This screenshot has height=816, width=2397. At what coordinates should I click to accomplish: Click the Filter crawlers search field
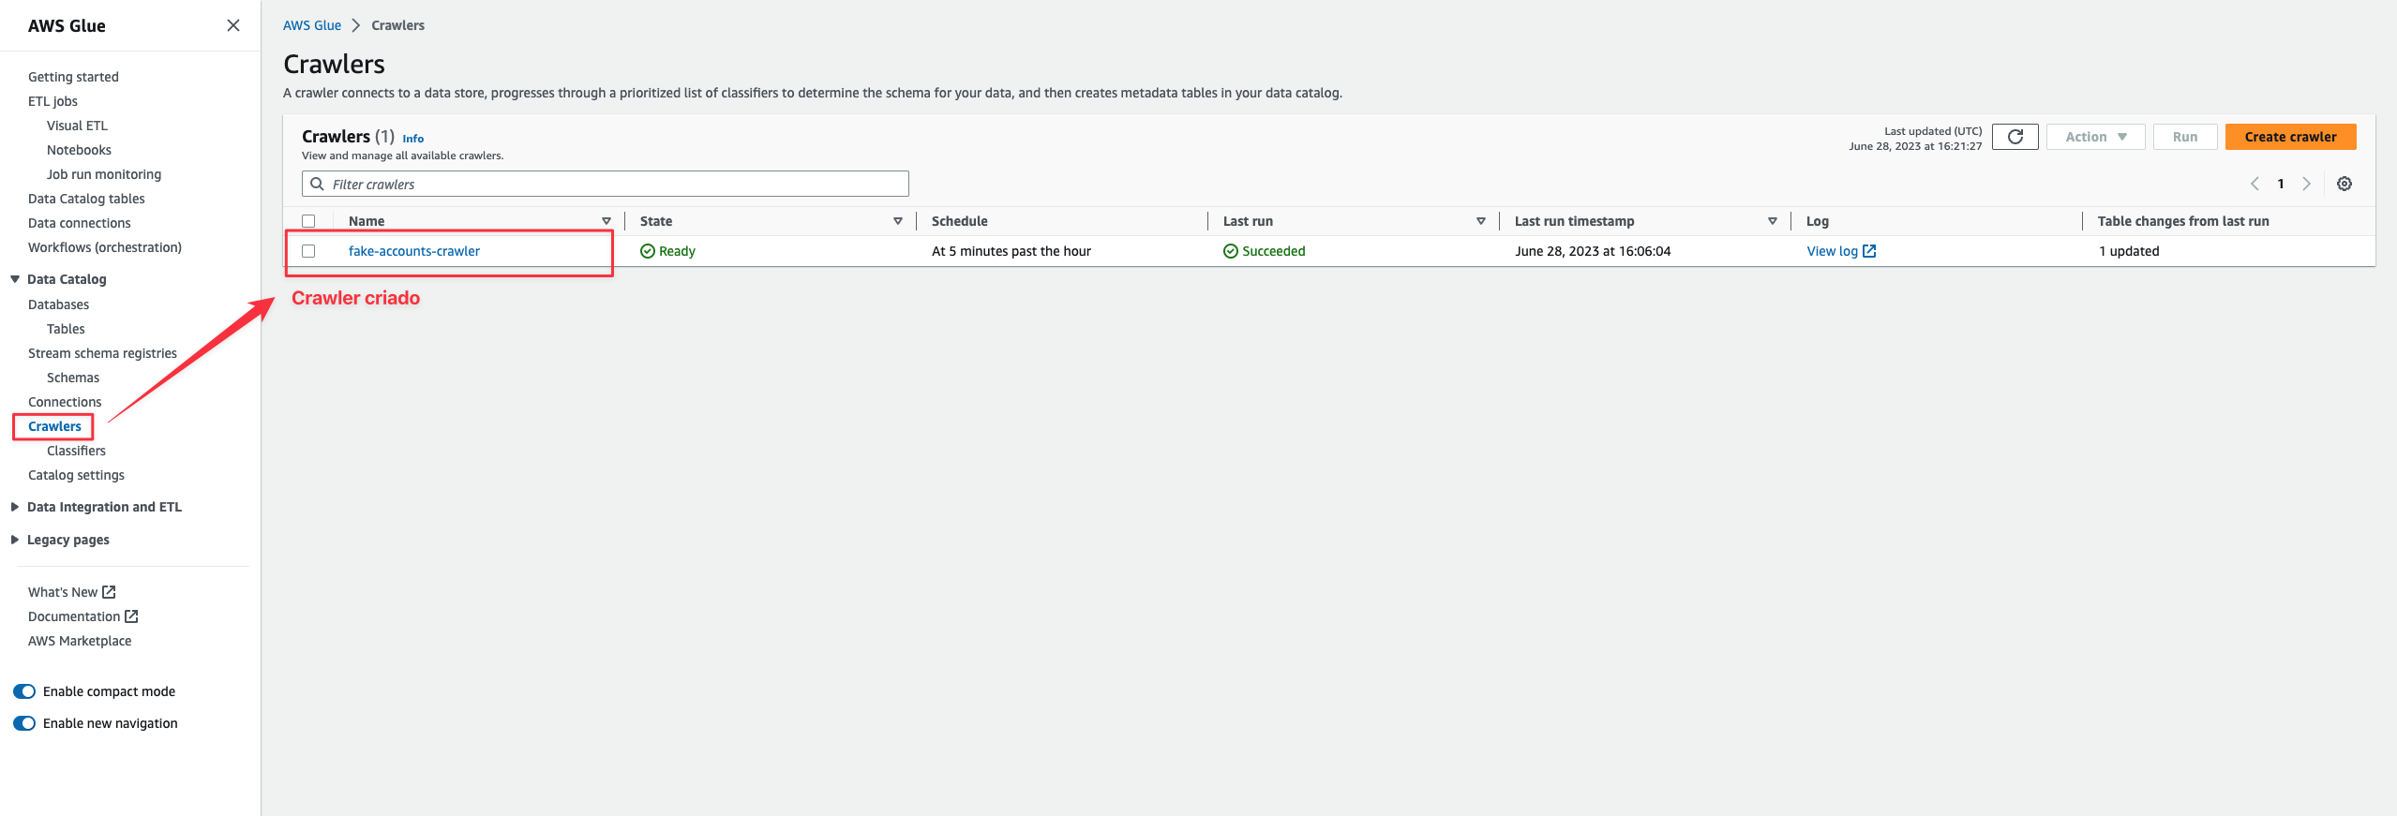point(605,184)
